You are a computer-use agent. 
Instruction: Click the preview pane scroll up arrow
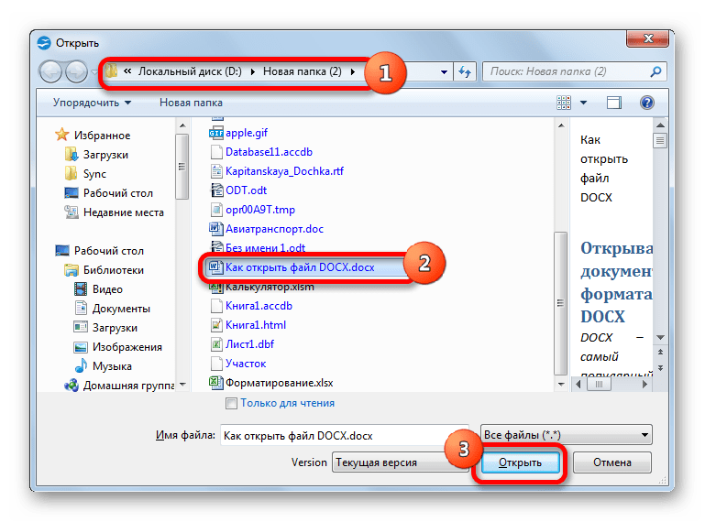click(x=660, y=125)
